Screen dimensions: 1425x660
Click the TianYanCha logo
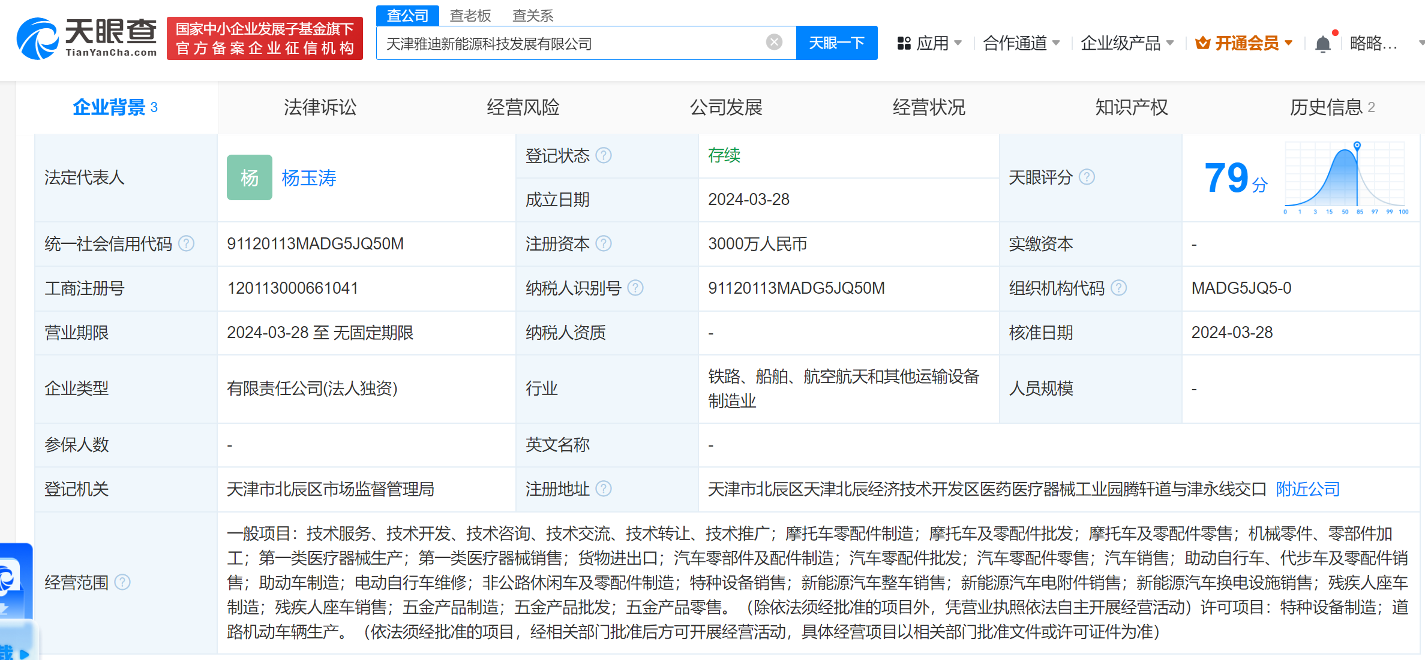(x=87, y=38)
